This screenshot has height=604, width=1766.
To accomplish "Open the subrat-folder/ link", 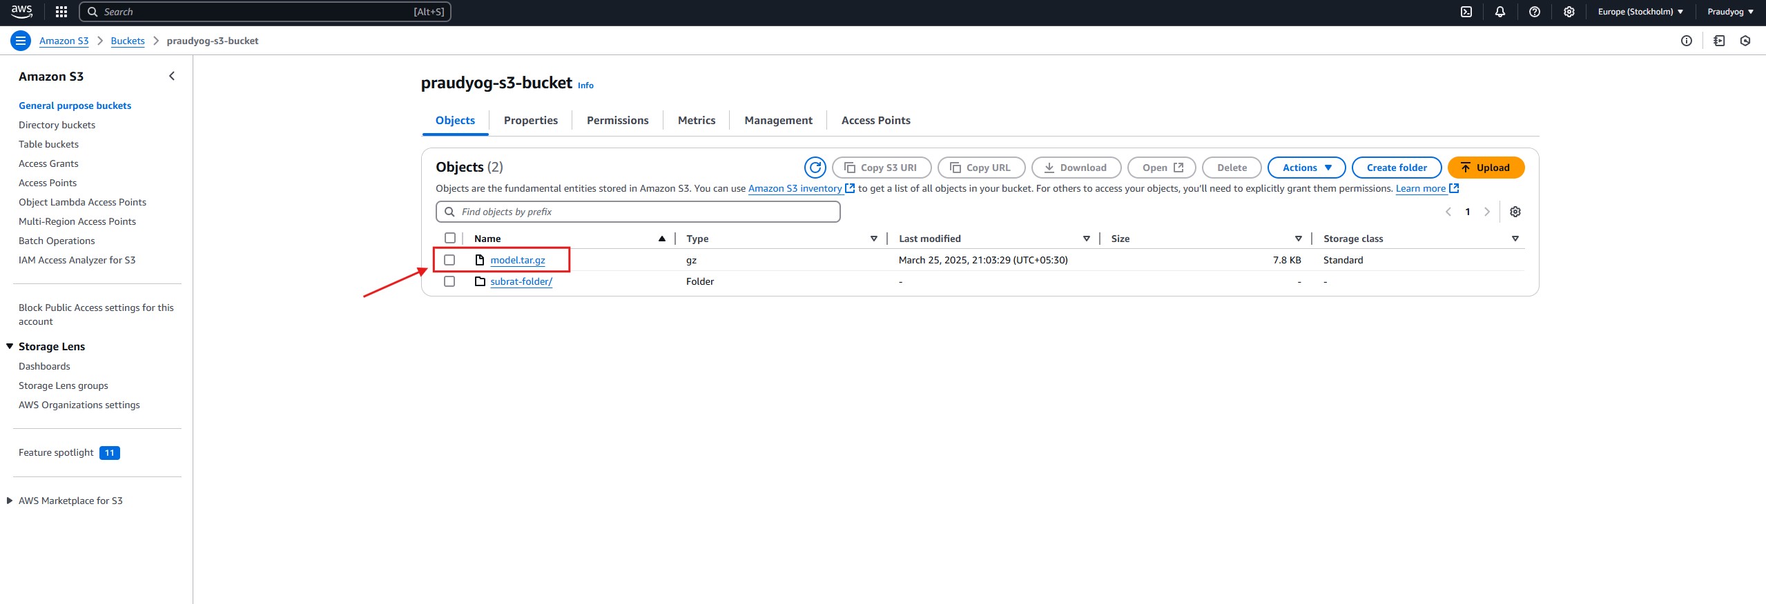I will 521,281.
